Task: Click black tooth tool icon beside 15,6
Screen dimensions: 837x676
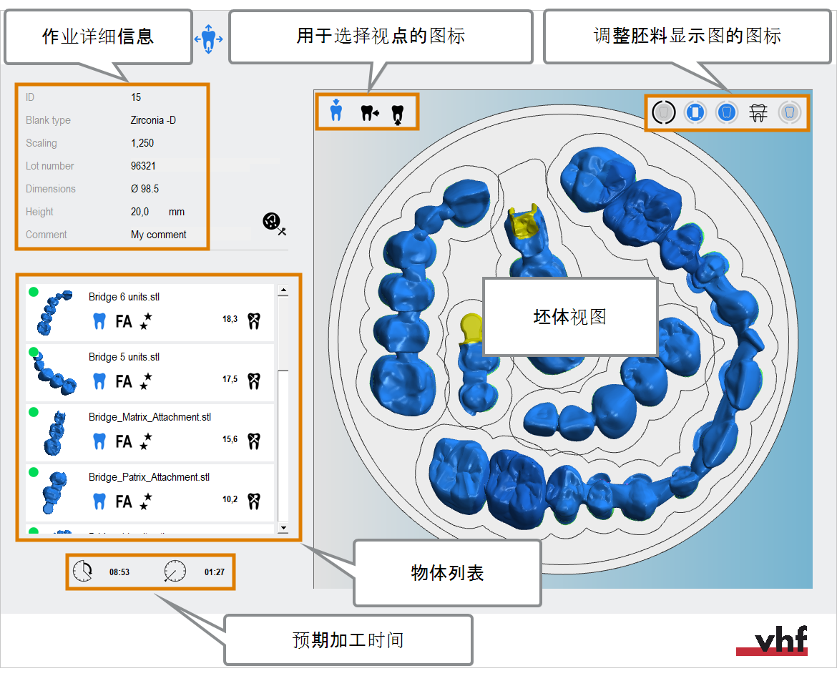Action: click(254, 441)
